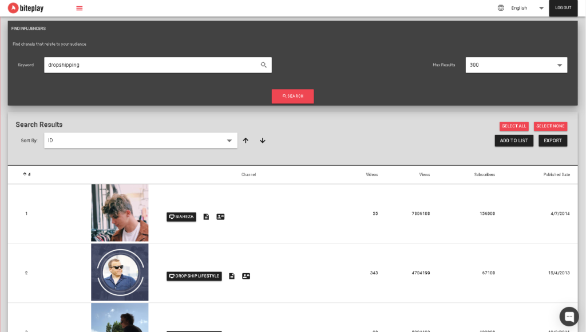Click the Views column header
Image resolution: width=586 pixels, height=332 pixels.
point(424,175)
